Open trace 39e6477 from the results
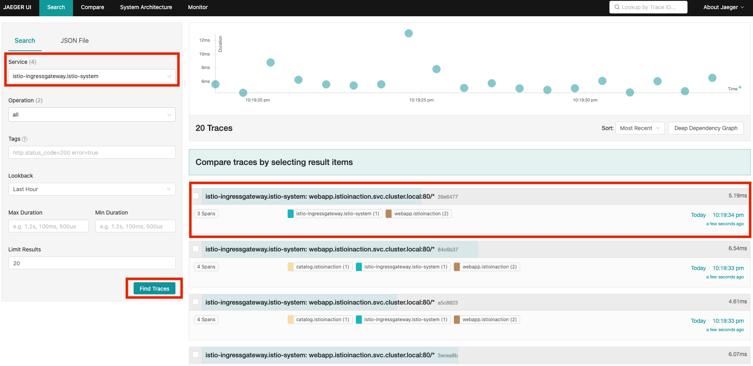Screen dimensions: 753x366 (320, 196)
